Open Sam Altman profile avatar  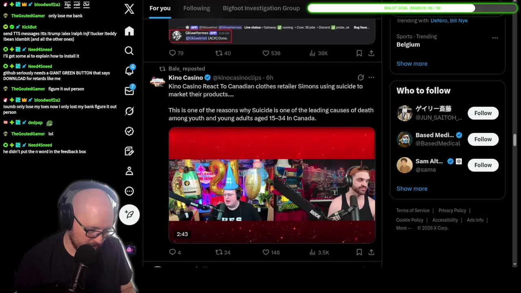pyautogui.click(x=405, y=165)
